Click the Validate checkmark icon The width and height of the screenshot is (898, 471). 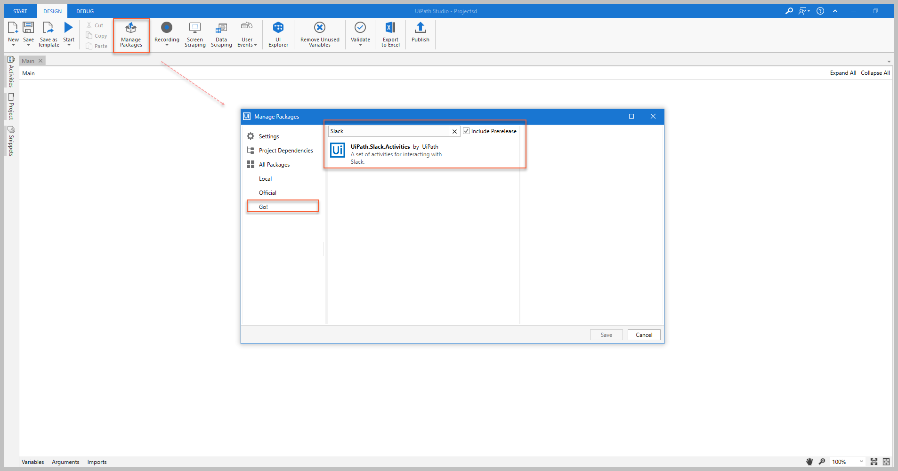(x=360, y=28)
